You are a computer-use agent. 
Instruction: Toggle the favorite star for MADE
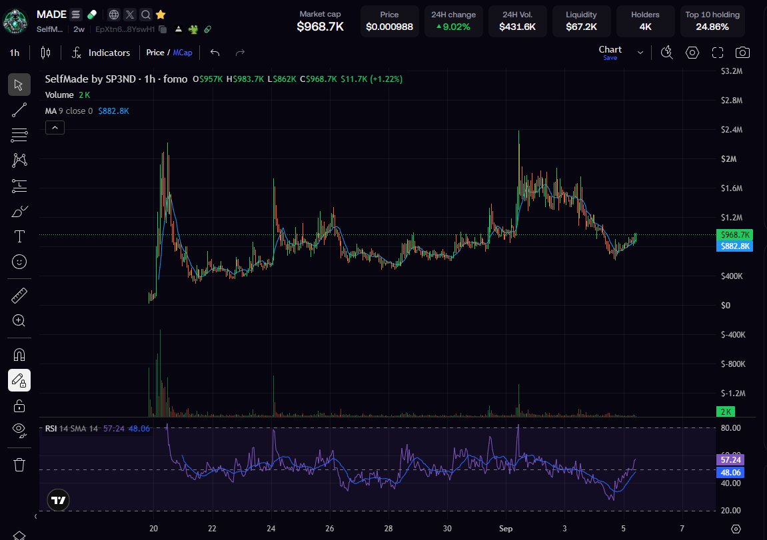point(161,14)
